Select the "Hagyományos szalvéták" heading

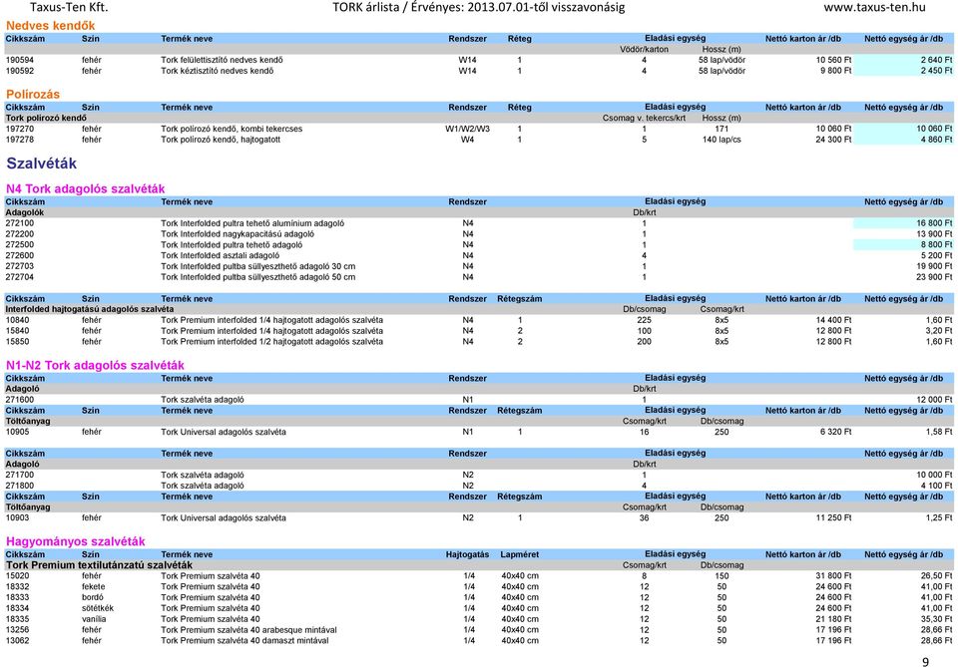76,541
